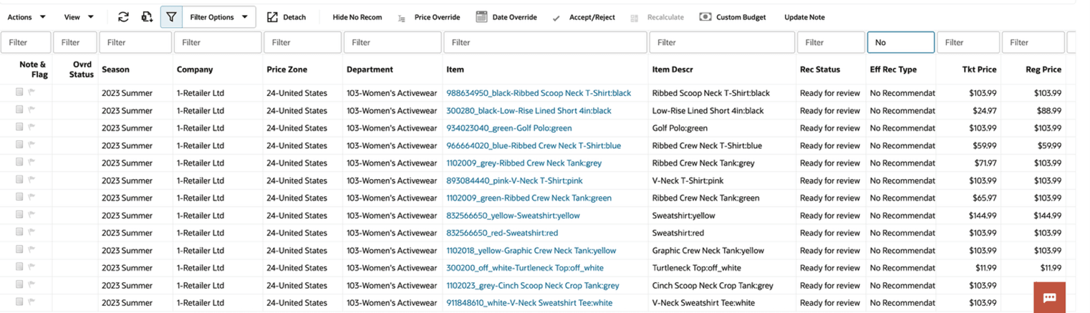Open item 1102023_grey-Cinch Scoop Neck Crop Tank link
Viewport: 1090px width, 313px height.
point(533,285)
